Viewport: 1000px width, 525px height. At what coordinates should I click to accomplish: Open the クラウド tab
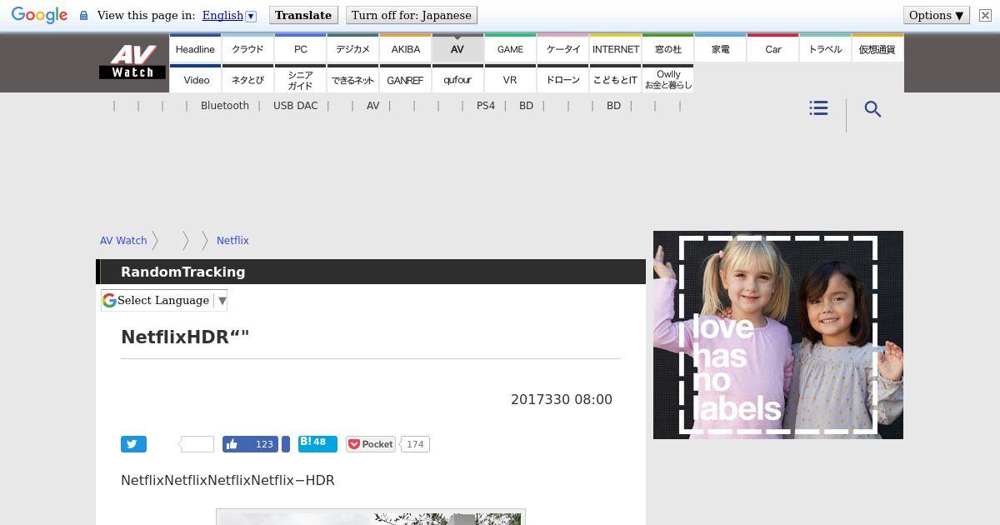point(247,48)
